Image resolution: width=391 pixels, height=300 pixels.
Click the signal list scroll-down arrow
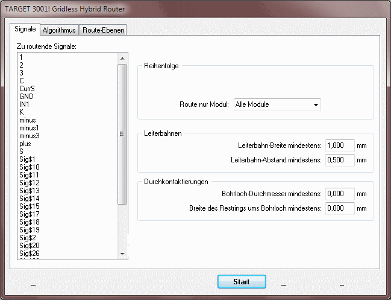[x=122, y=254]
